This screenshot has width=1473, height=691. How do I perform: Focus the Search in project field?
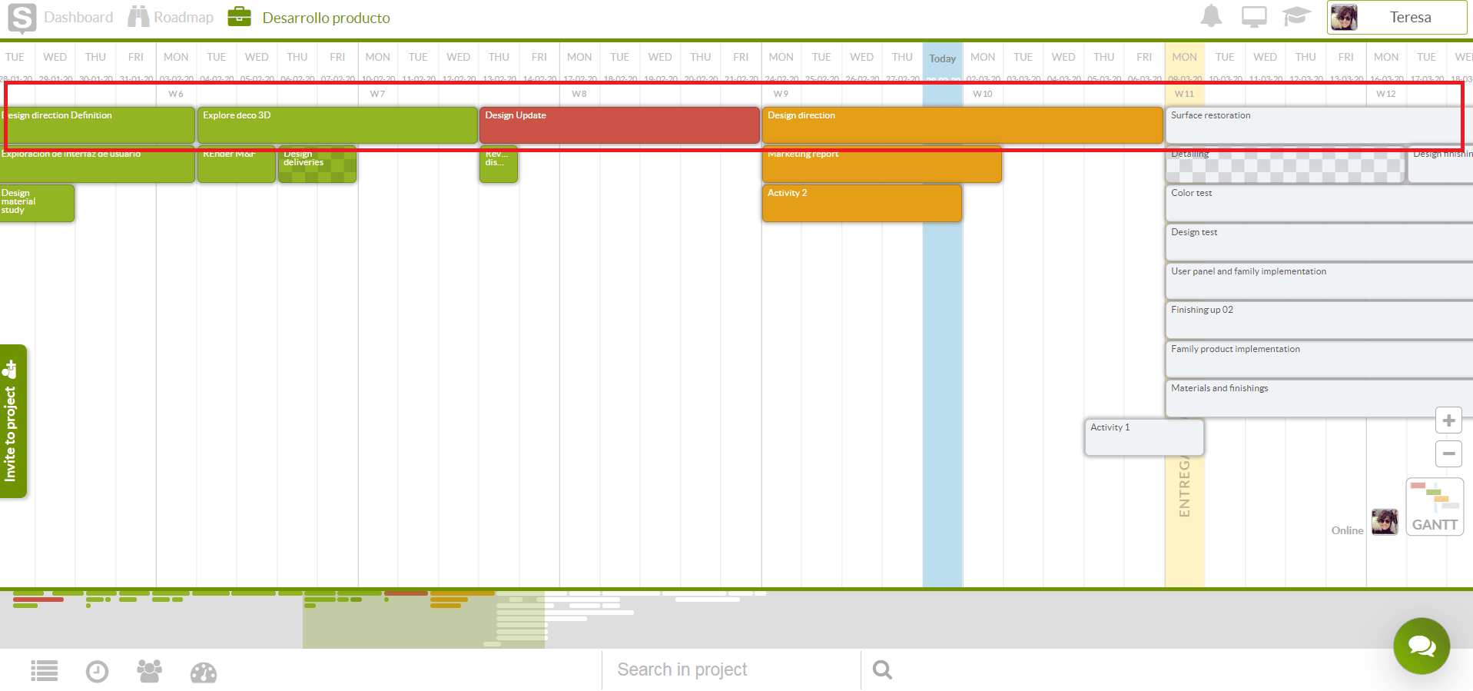[732, 669]
